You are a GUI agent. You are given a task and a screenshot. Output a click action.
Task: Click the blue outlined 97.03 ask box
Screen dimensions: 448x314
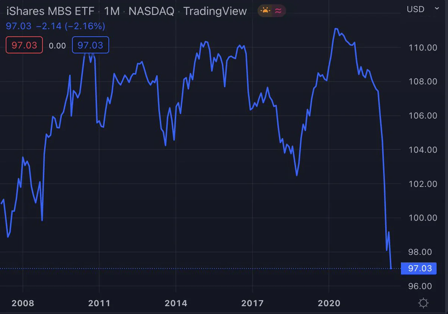90,45
